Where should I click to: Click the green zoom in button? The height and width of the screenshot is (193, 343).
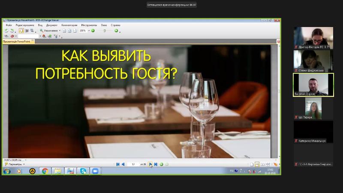(x=116, y=30)
